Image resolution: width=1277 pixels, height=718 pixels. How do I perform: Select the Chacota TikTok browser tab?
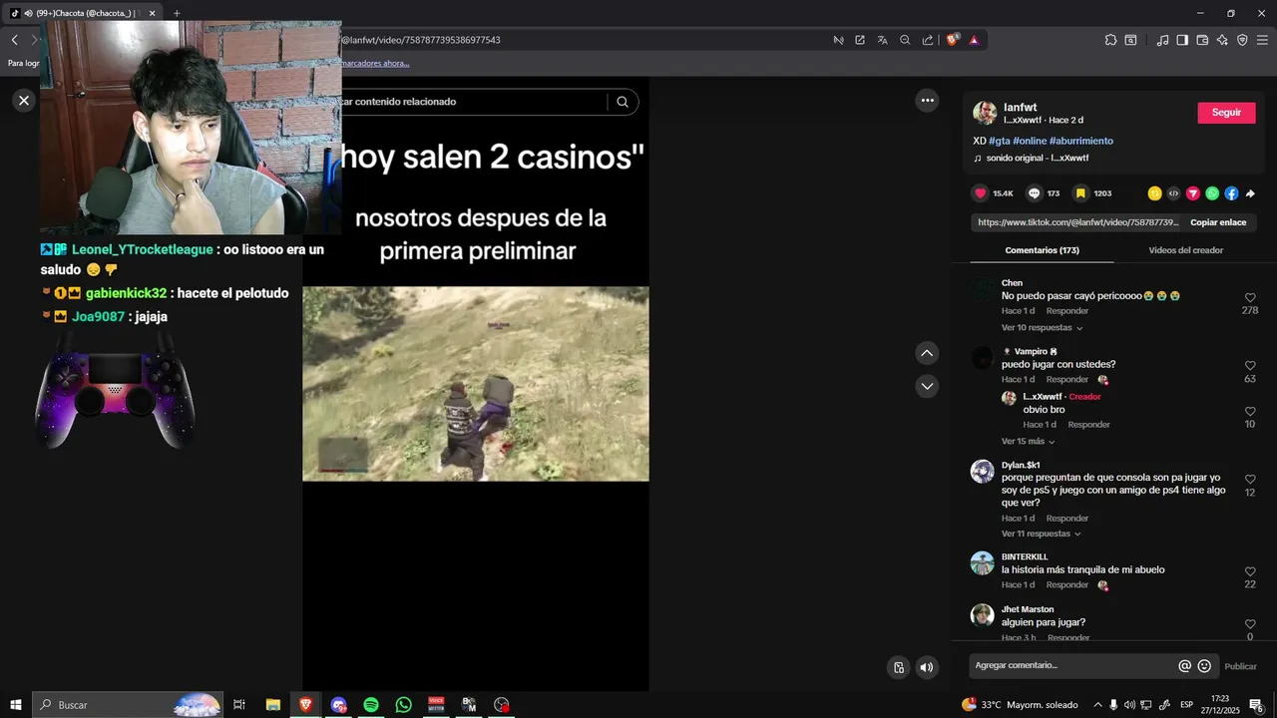pos(82,13)
